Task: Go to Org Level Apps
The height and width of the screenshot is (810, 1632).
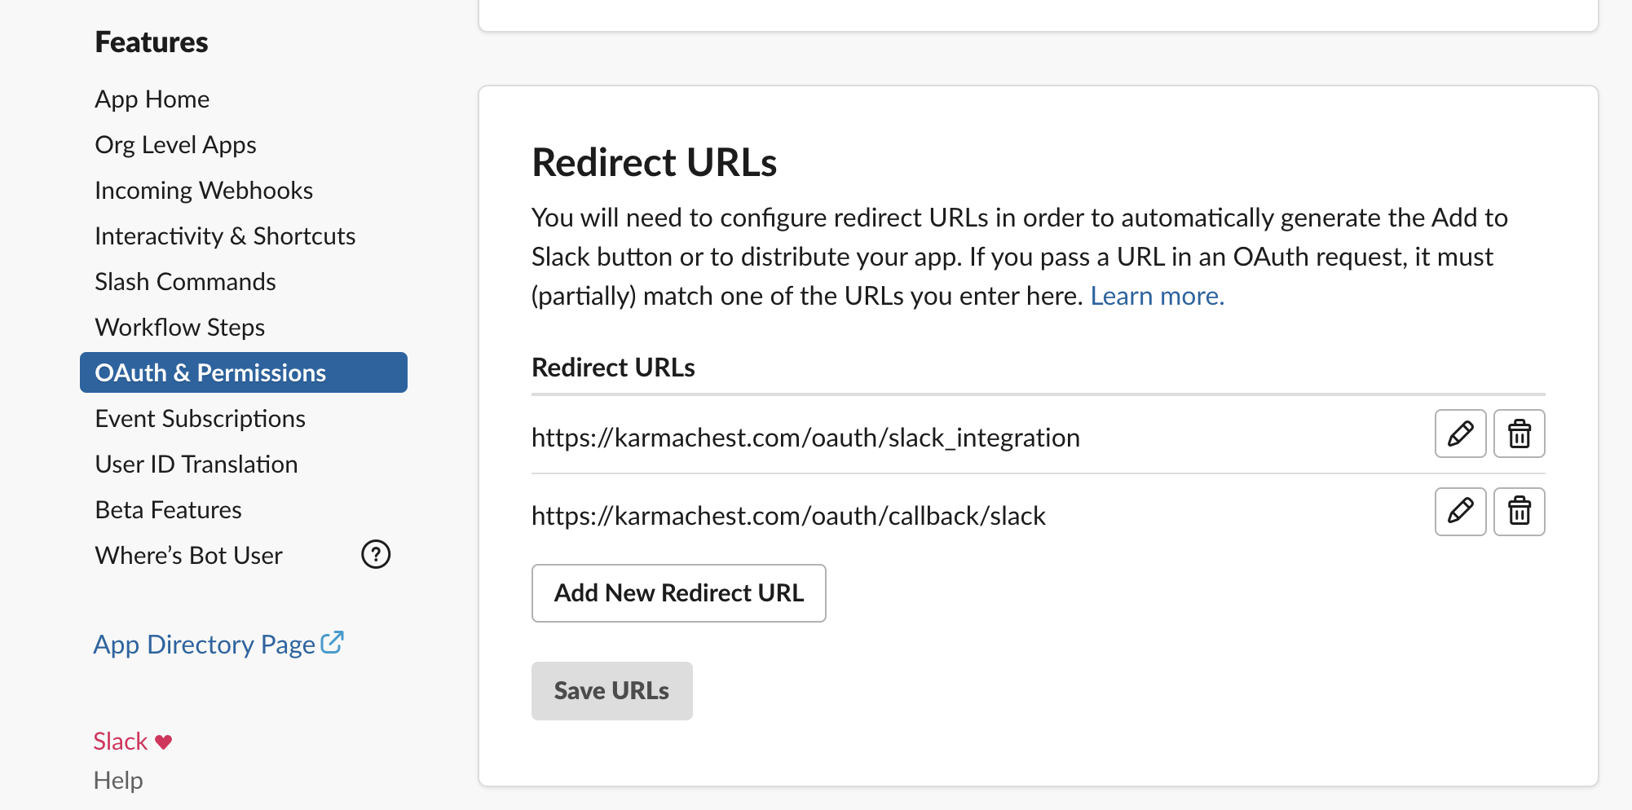Action: [x=175, y=145]
